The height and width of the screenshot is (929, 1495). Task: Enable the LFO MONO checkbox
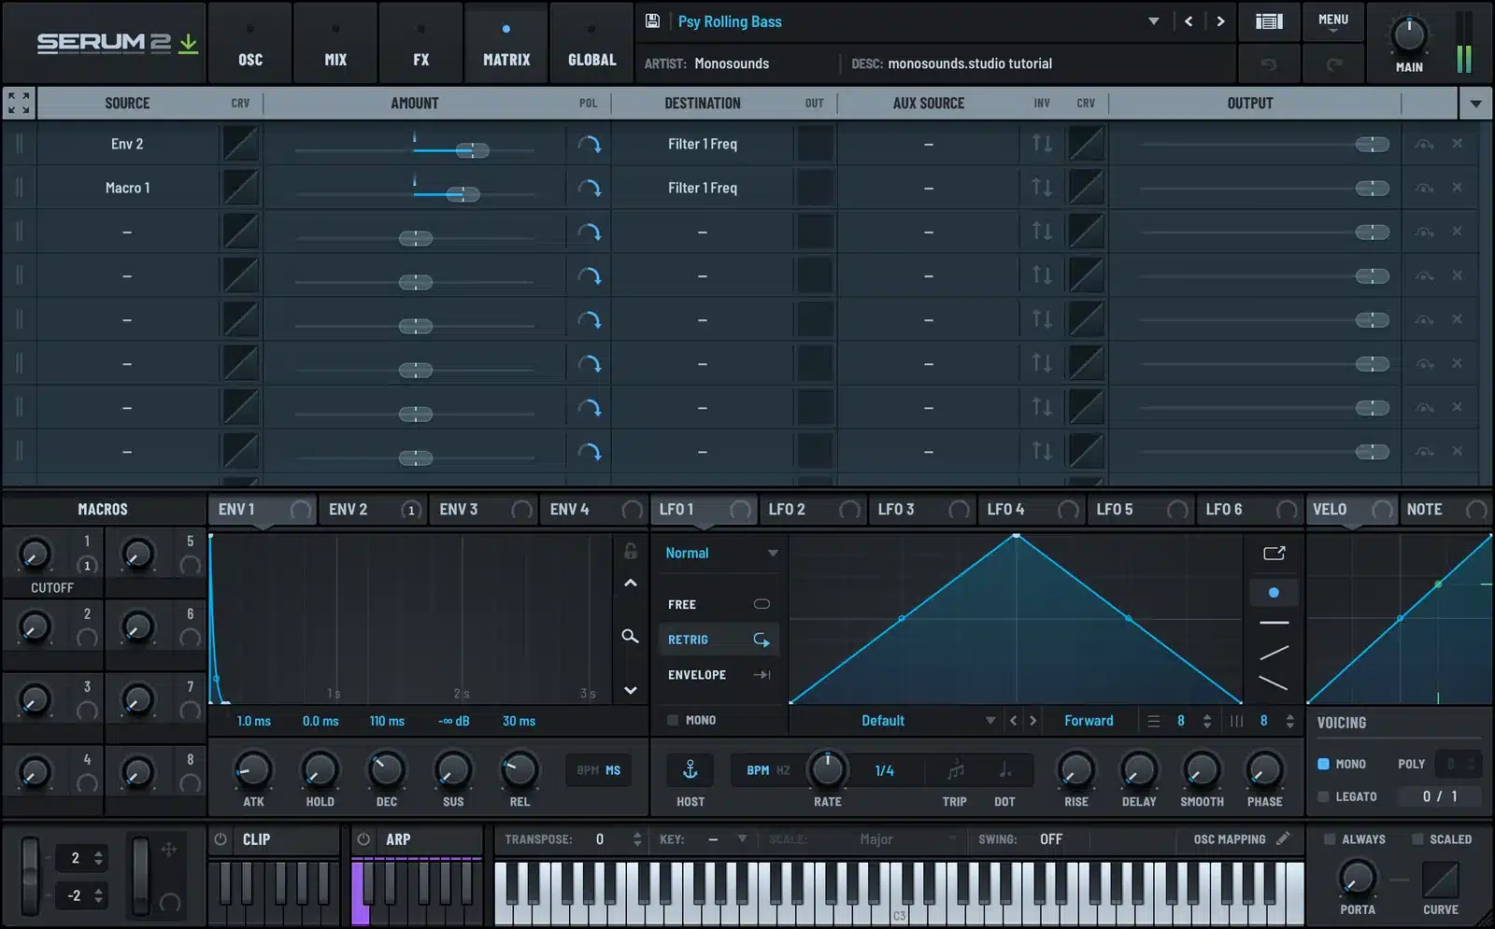coord(673,720)
